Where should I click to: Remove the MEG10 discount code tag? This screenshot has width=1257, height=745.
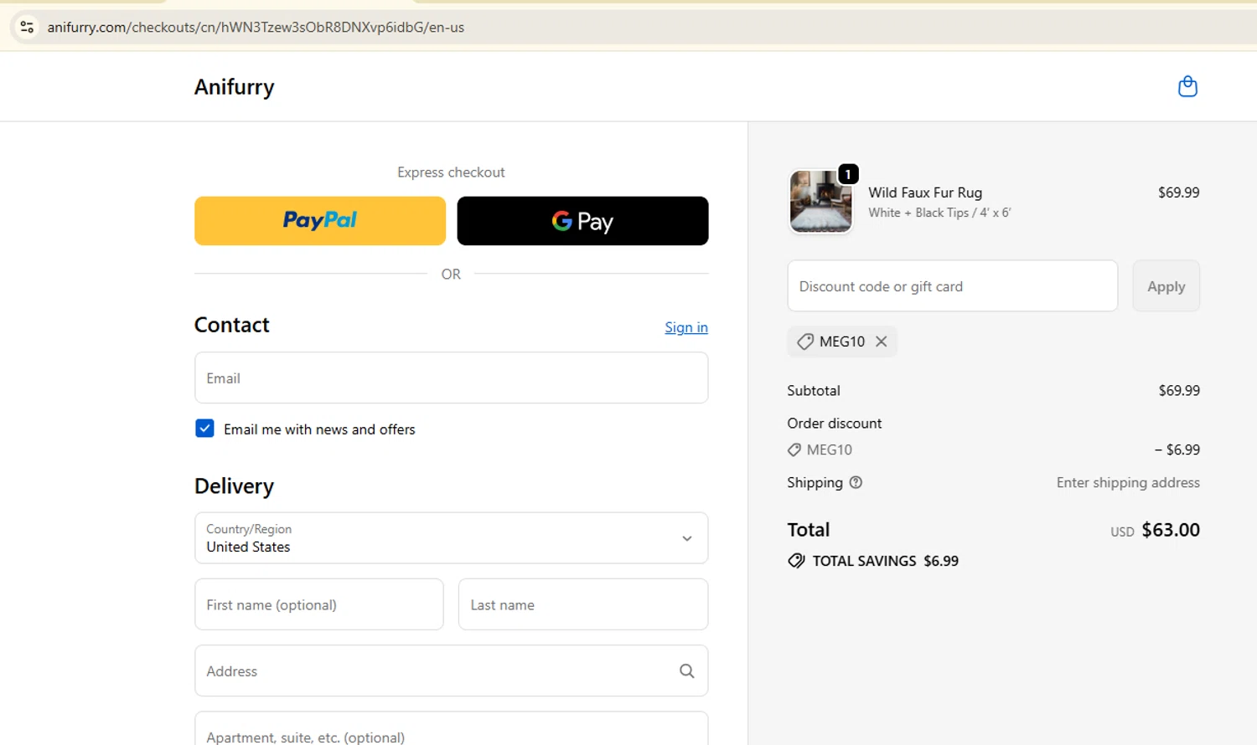point(881,342)
